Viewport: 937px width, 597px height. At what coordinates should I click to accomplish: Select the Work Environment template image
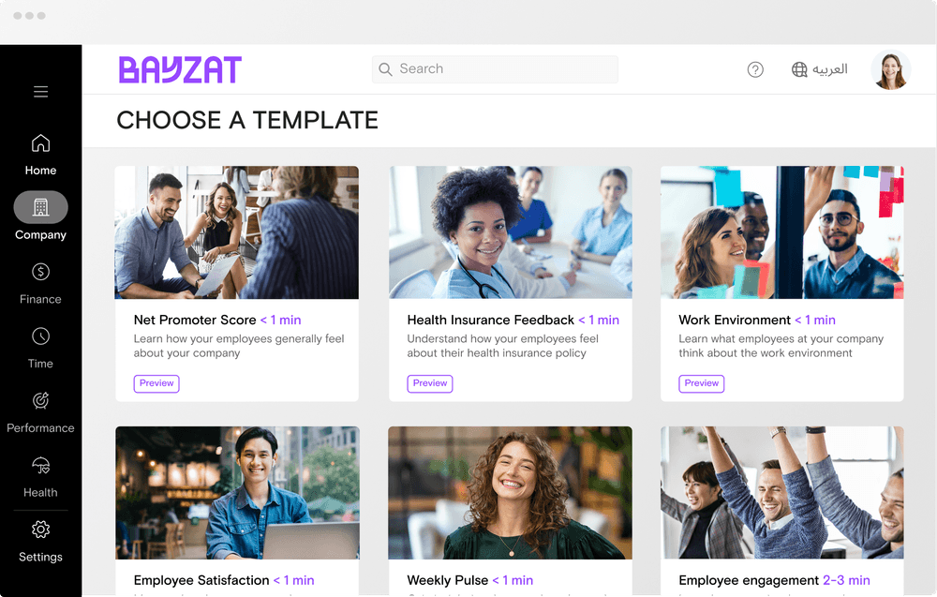click(781, 232)
